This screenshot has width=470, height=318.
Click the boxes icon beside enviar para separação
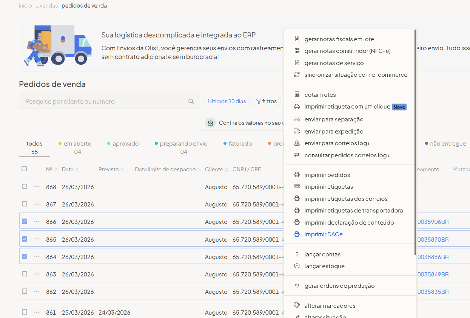297,119
